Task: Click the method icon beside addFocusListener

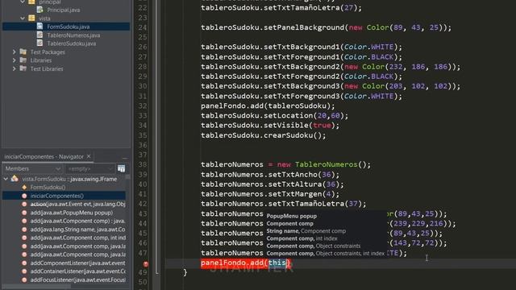Action: coord(24,280)
